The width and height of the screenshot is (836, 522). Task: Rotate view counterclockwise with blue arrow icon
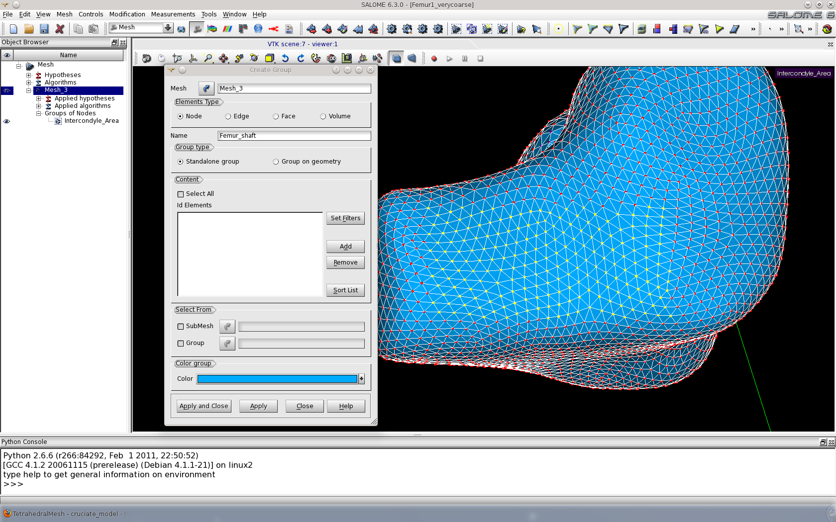point(285,58)
